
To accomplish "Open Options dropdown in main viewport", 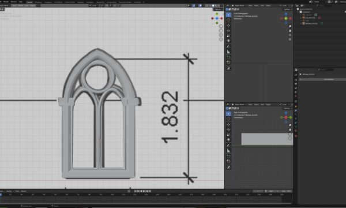I will pos(218,9).
